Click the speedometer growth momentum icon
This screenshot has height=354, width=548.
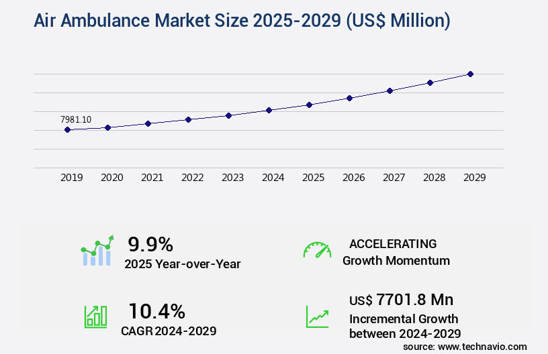pyautogui.click(x=317, y=251)
